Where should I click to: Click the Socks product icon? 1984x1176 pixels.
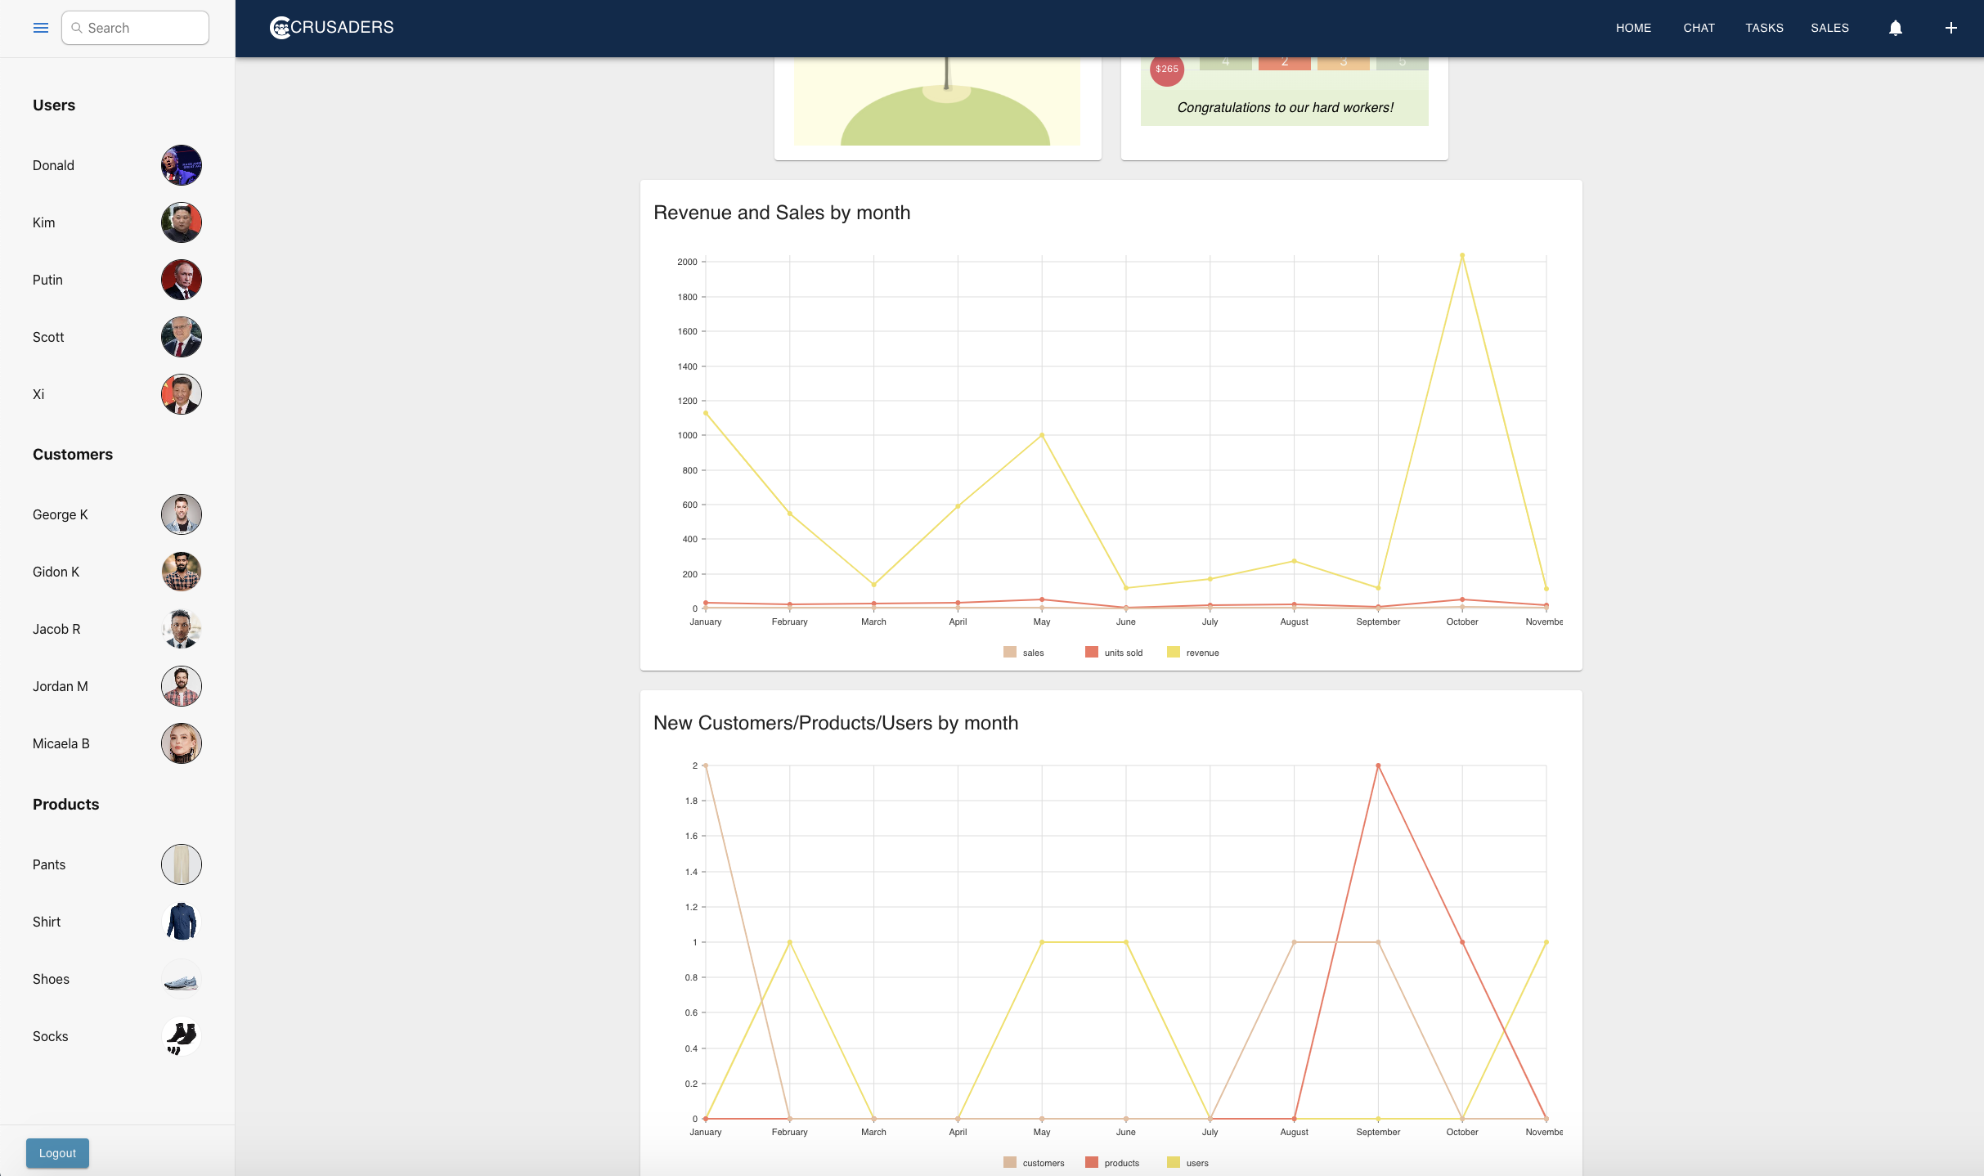[x=181, y=1036]
